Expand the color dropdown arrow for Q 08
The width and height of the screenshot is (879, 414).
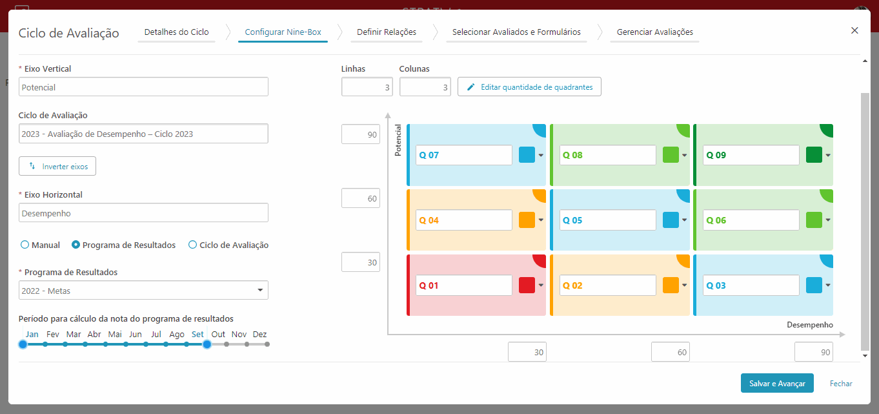(x=685, y=155)
